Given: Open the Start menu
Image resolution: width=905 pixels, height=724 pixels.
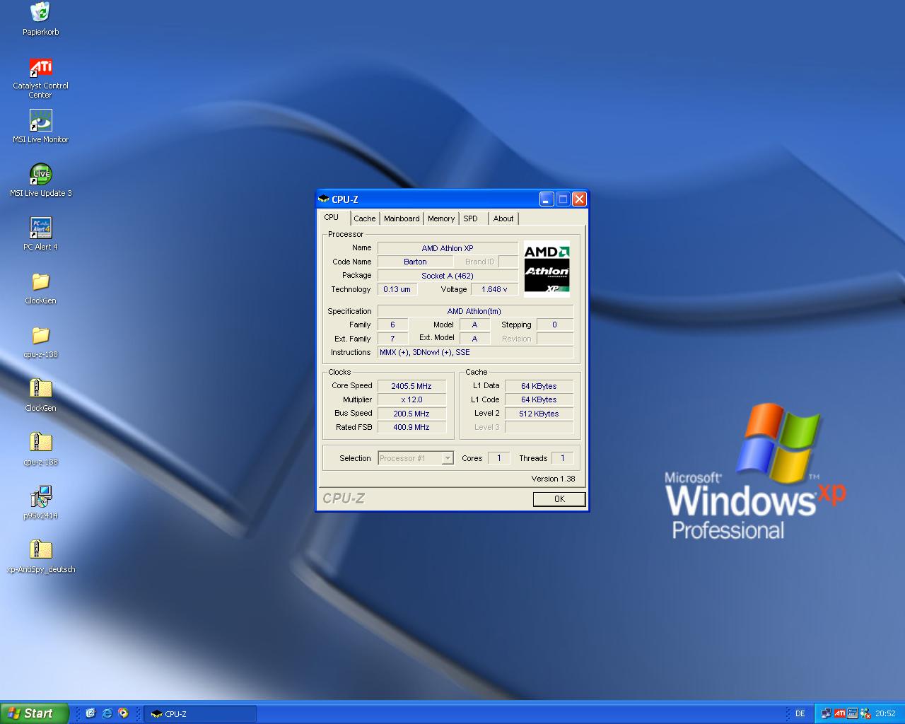Looking at the screenshot, I should (x=35, y=713).
